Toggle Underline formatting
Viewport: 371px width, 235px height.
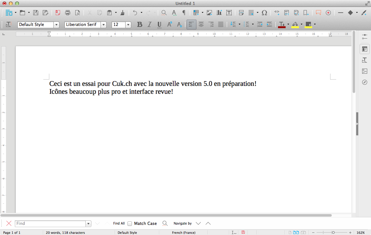159,24
